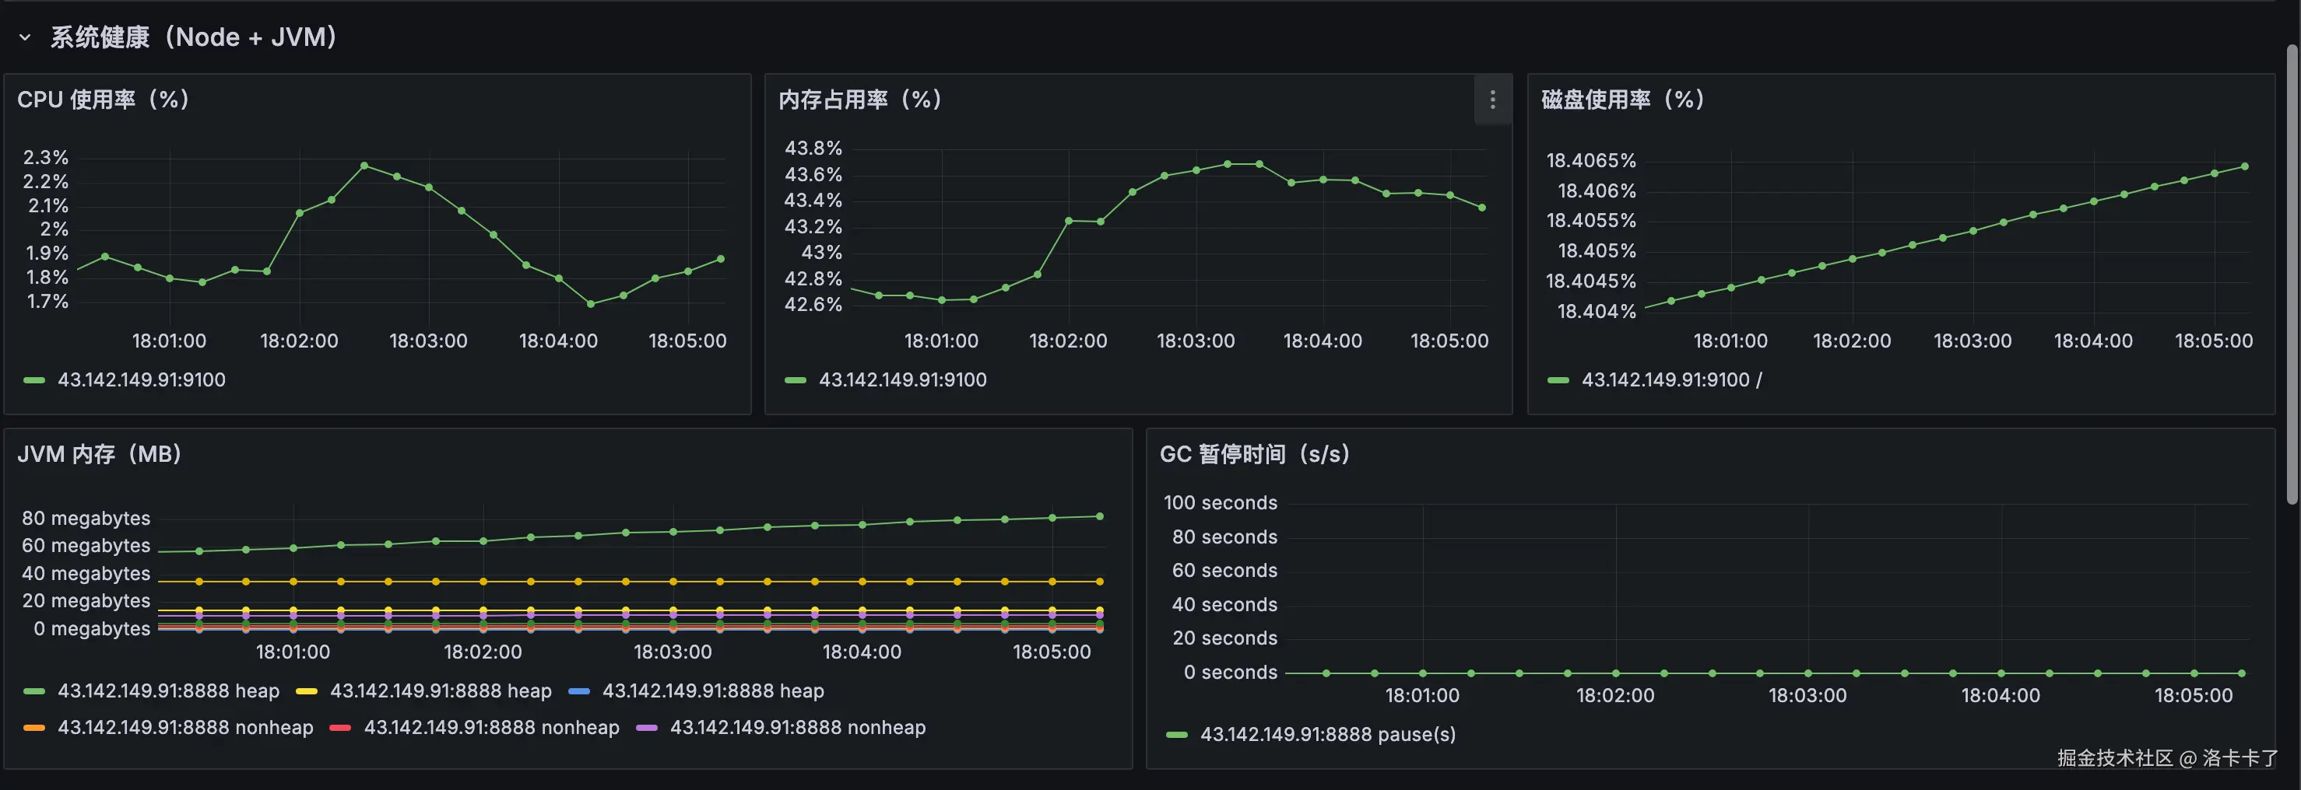Open the GC 暂停时间（s/s）panel title
This screenshot has height=790, width=2301.
click(1255, 453)
